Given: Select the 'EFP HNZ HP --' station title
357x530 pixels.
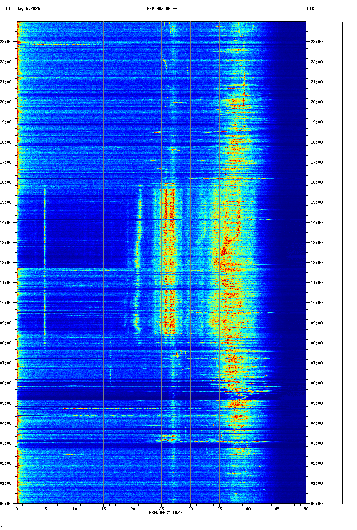Looking at the screenshot, I should [162, 9].
